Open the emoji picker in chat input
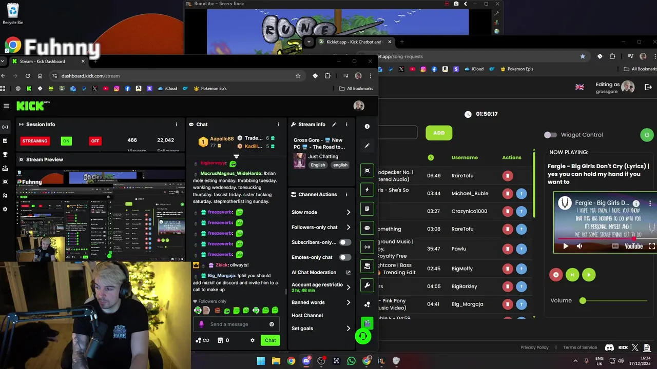Image resolution: width=657 pixels, height=369 pixels. (x=272, y=324)
